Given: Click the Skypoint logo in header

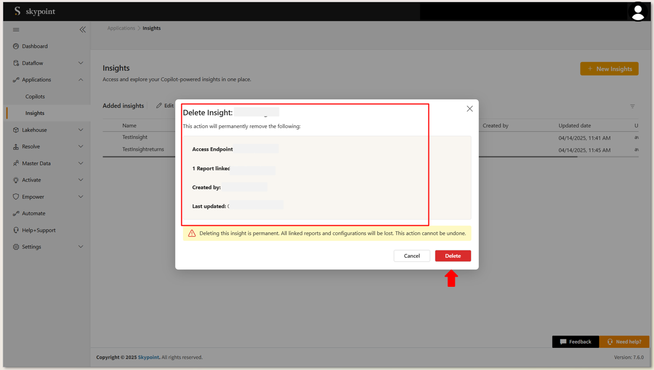Looking at the screenshot, I should coord(35,11).
